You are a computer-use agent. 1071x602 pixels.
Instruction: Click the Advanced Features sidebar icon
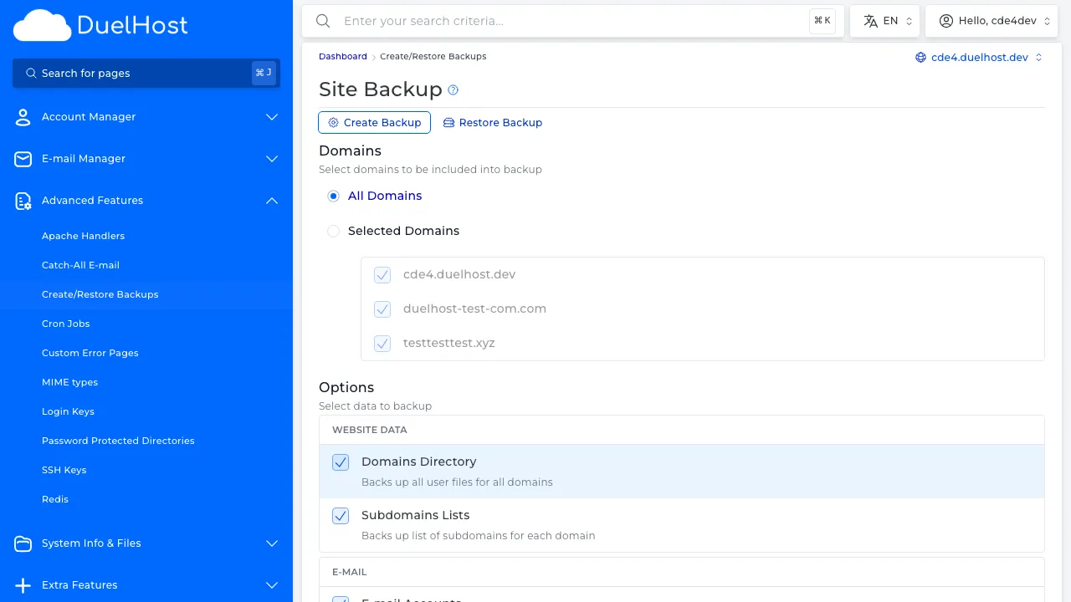[x=23, y=201]
